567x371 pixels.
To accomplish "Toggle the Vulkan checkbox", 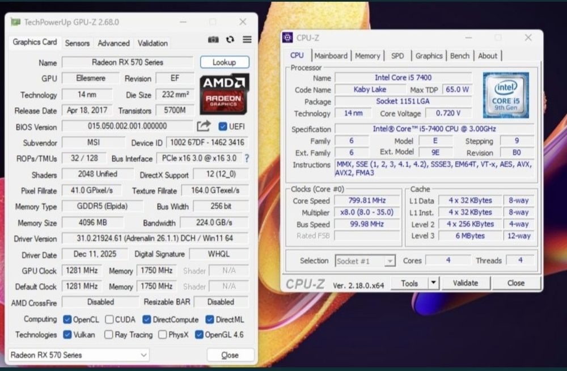I will [x=67, y=335].
